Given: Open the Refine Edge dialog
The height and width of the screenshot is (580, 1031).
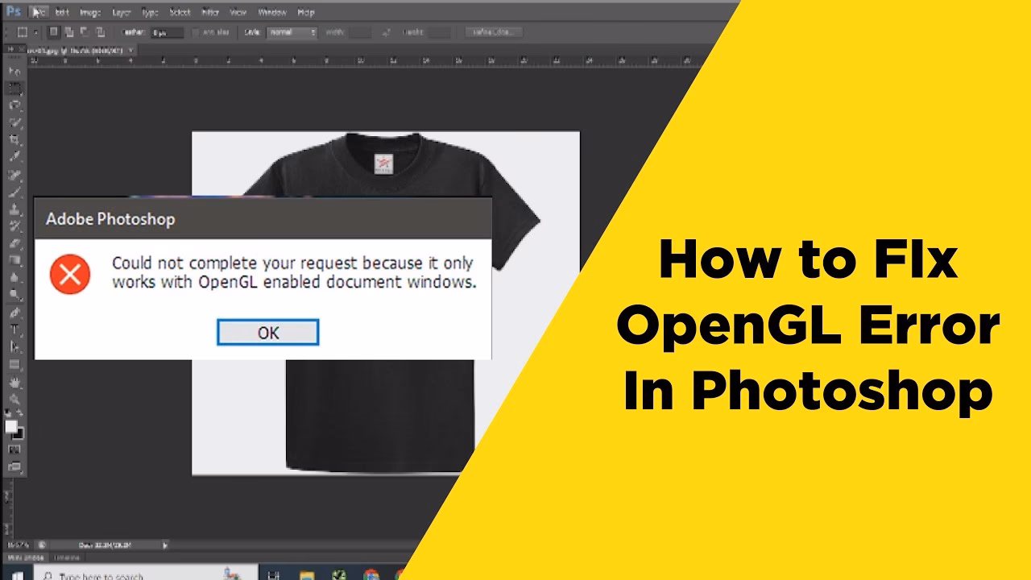Looking at the screenshot, I should coord(493,31).
